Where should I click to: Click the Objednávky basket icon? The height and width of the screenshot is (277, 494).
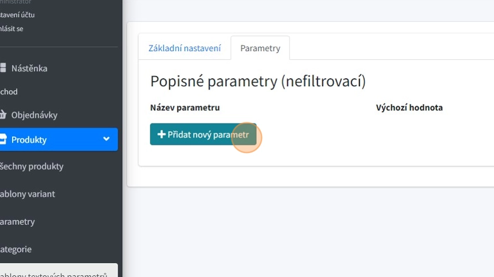(3, 115)
